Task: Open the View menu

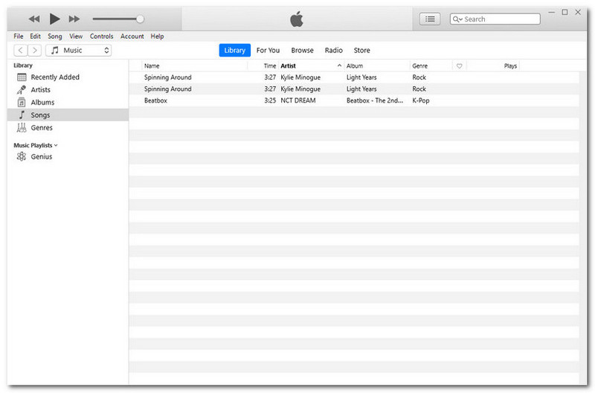Action: (x=76, y=36)
